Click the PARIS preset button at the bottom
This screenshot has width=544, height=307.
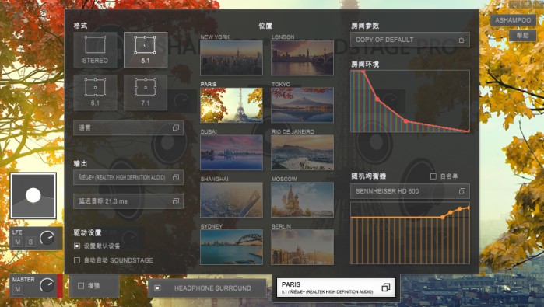click(336, 288)
